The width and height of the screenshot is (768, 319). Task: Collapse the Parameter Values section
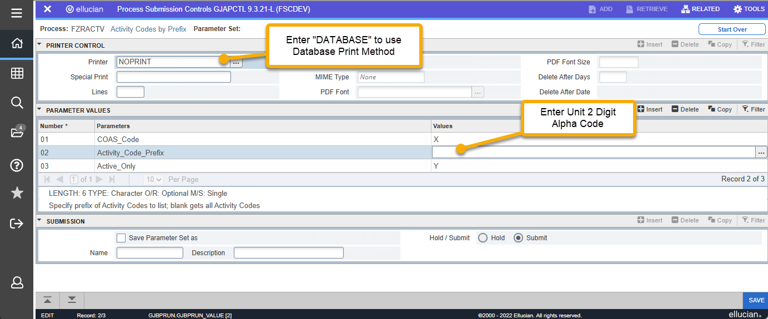click(x=39, y=110)
